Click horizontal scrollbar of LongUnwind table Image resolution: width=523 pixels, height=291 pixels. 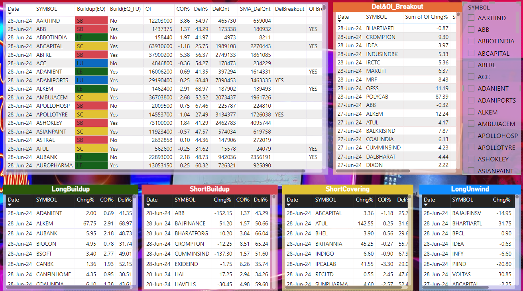tap(456, 287)
